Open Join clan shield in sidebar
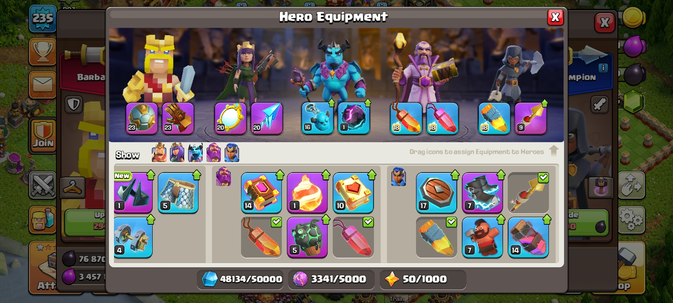673x303 pixels. (43, 136)
